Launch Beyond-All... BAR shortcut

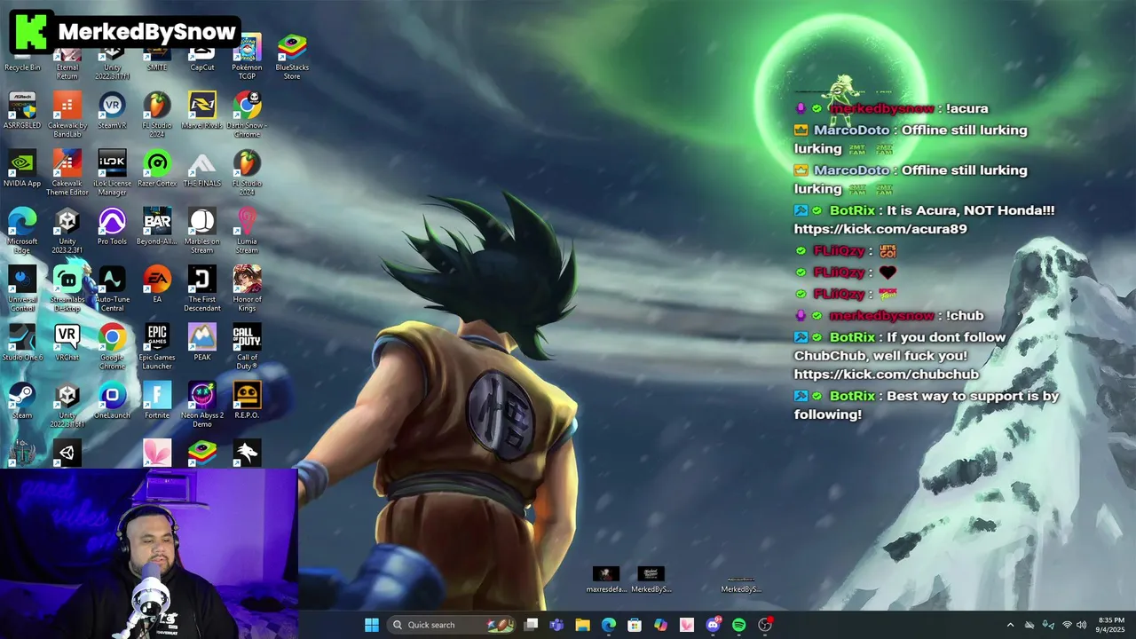tap(157, 226)
